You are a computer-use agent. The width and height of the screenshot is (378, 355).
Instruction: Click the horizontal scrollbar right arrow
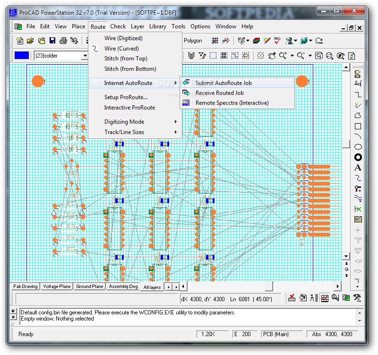tap(337, 286)
